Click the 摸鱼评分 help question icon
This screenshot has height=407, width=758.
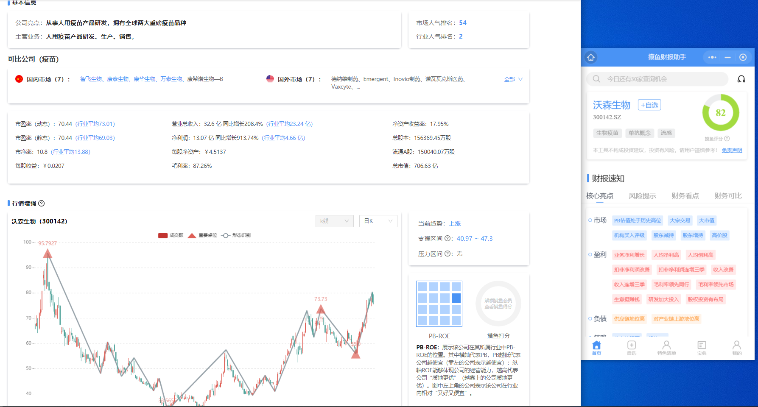(727, 139)
